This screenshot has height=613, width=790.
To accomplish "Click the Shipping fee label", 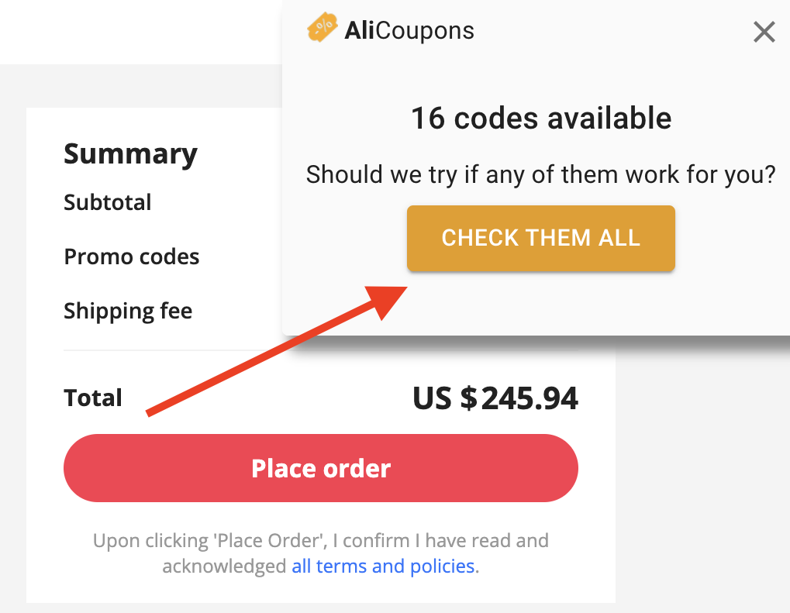I will pyautogui.click(x=127, y=311).
